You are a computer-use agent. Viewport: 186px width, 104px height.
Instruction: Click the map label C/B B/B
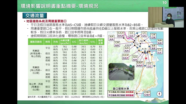tap(117, 44)
